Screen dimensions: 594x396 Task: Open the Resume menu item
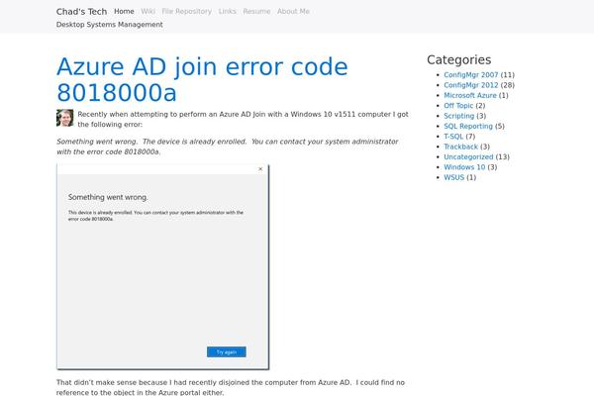pos(256,11)
